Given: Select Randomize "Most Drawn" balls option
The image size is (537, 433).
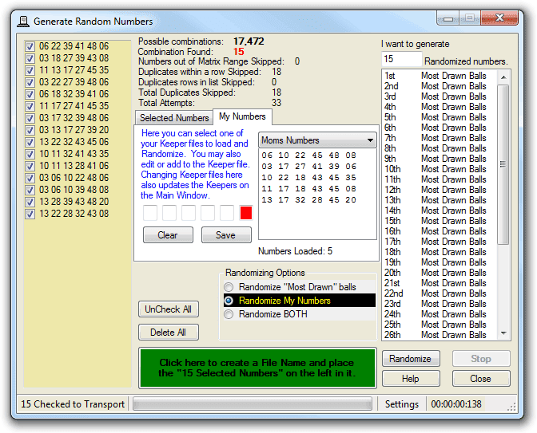Looking at the screenshot, I should (x=229, y=287).
